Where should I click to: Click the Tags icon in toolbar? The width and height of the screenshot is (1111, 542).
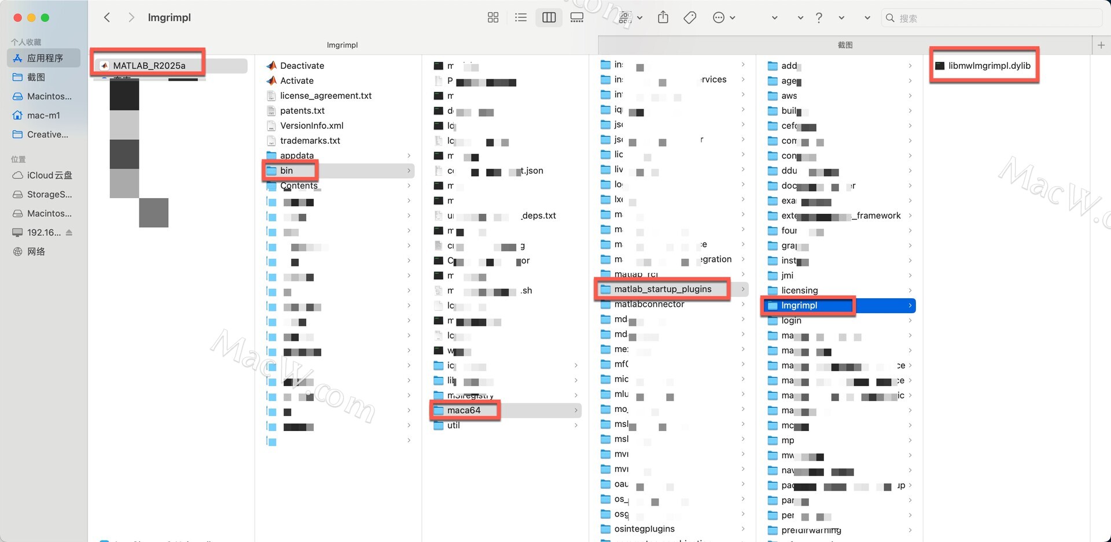pos(690,18)
